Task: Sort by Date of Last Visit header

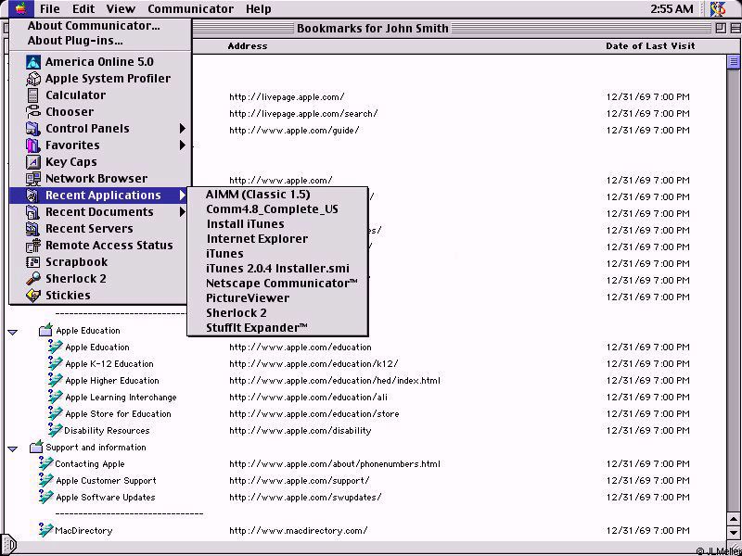Action: tap(650, 45)
